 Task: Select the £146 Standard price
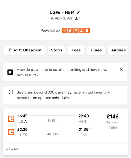[x=113, y=119]
